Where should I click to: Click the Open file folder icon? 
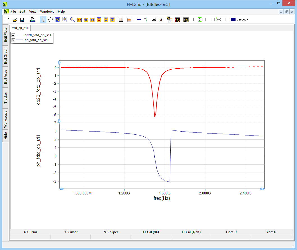point(15,20)
